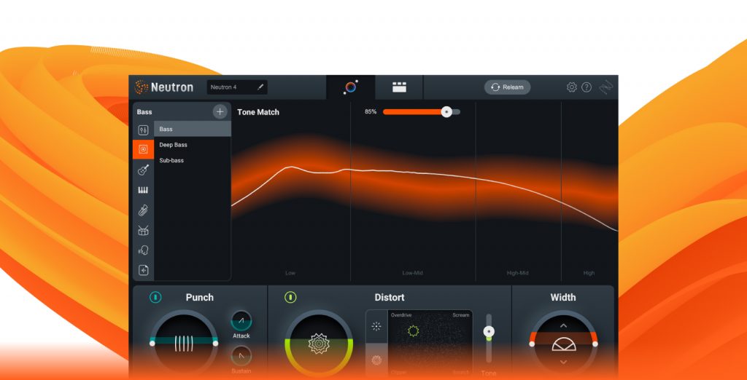Click the Sustain knob

(x=241, y=356)
